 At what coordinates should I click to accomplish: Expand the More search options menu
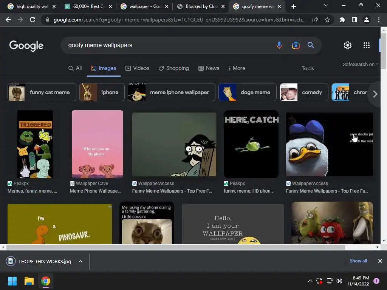[x=237, y=68]
